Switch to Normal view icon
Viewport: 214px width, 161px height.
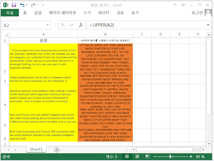[127, 157]
